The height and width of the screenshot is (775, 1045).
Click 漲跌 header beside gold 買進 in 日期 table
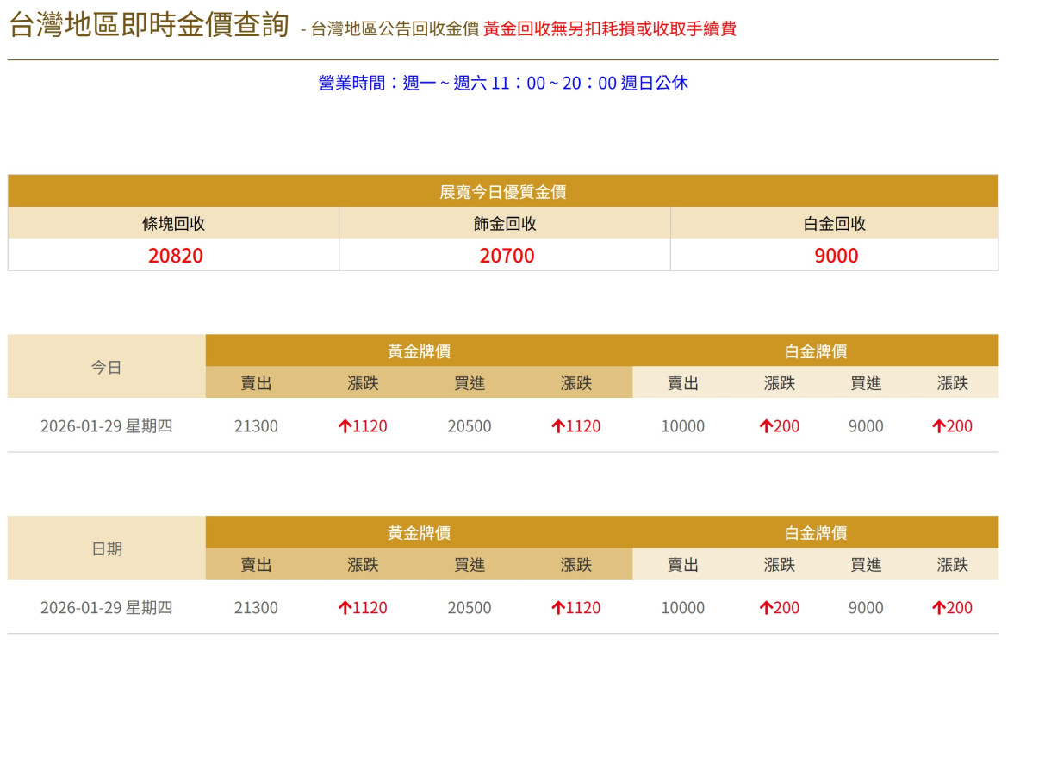tap(576, 565)
